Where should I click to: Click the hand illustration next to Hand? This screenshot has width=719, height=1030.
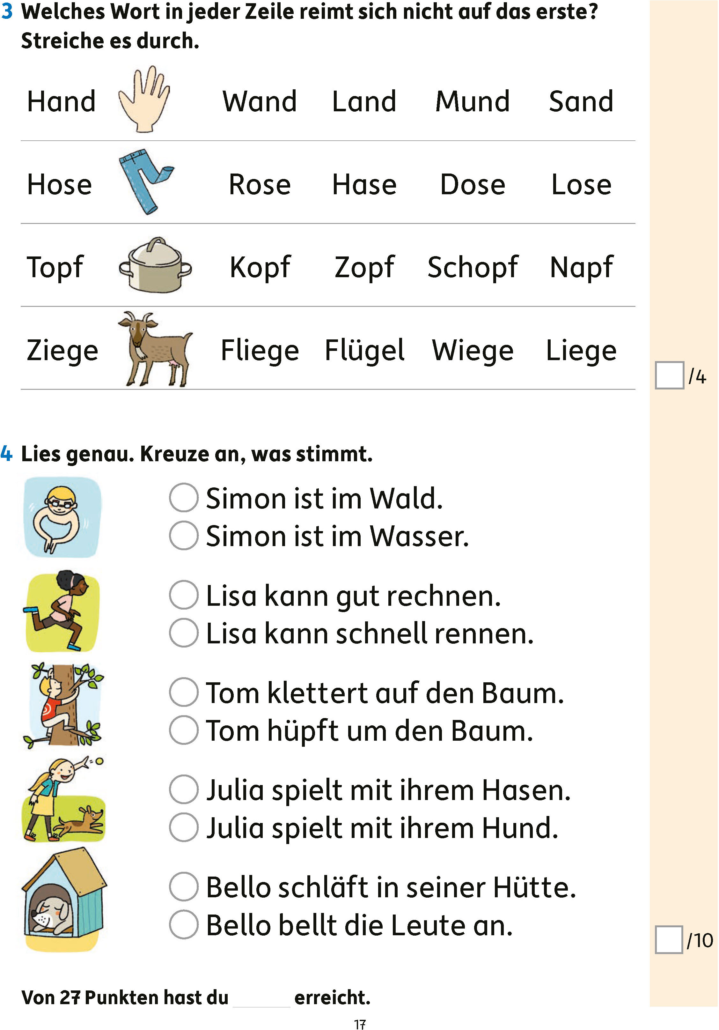[x=144, y=100]
